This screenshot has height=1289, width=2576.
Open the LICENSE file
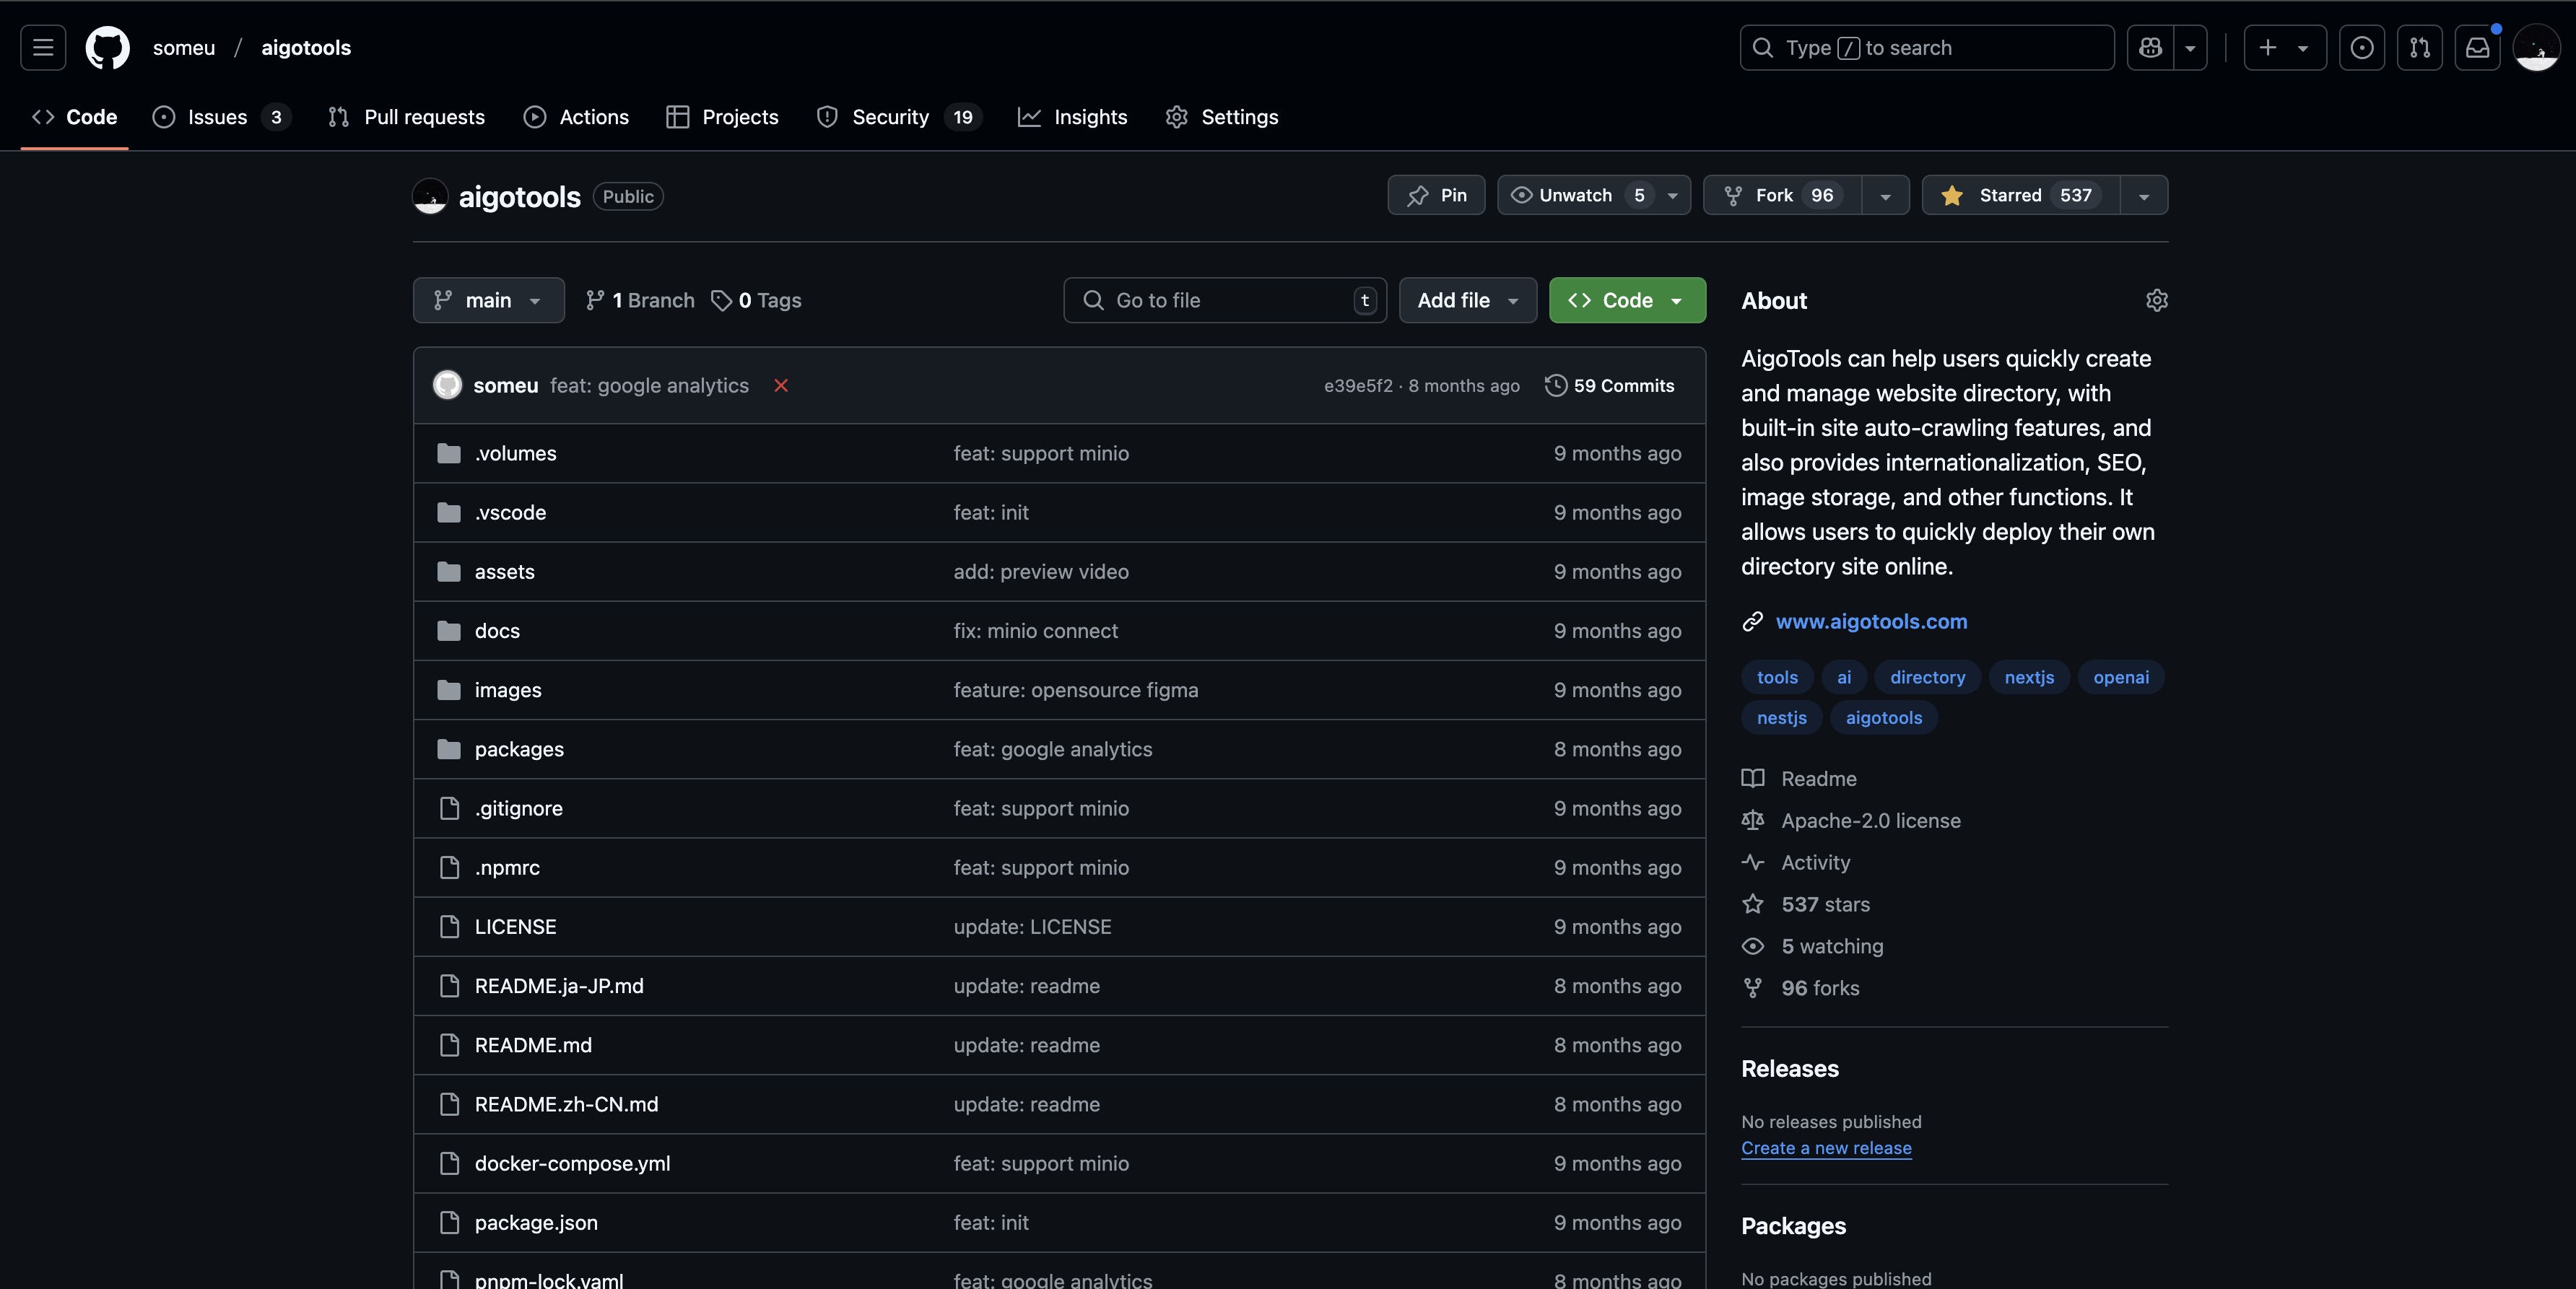[x=515, y=928]
